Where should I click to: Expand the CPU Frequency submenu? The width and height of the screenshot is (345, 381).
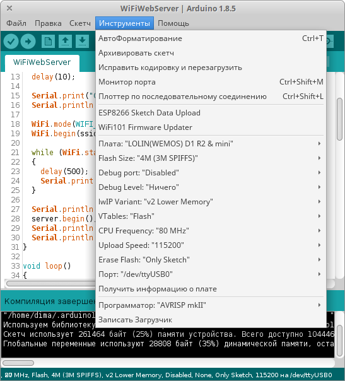(x=211, y=231)
